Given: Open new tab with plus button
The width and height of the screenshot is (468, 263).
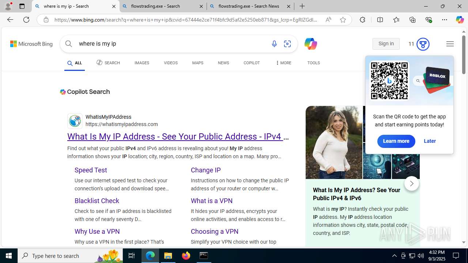Looking at the screenshot, I should [x=302, y=6].
